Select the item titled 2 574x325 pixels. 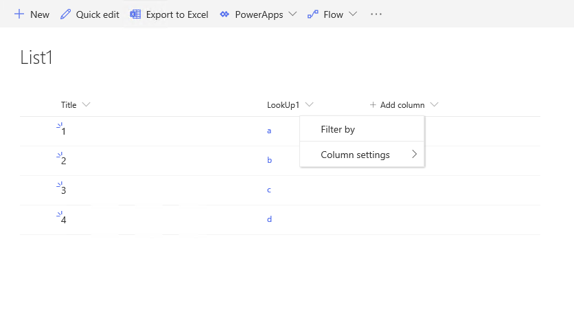[x=64, y=161]
